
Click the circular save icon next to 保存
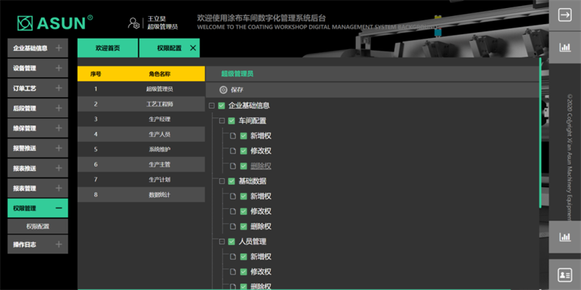[223, 90]
